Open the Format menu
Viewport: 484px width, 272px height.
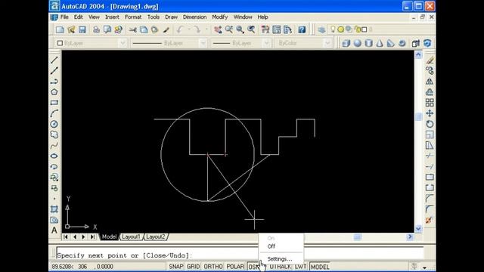click(133, 17)
